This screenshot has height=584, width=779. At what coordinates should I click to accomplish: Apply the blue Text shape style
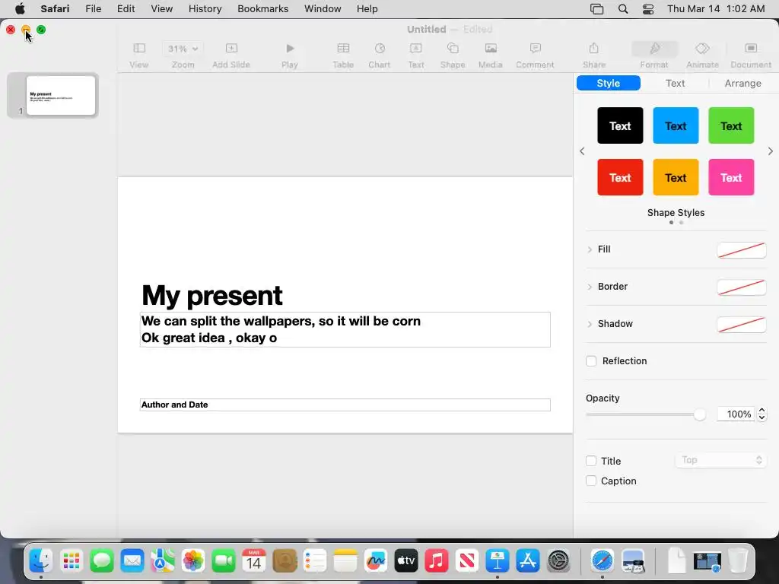[x=676, y=125]
